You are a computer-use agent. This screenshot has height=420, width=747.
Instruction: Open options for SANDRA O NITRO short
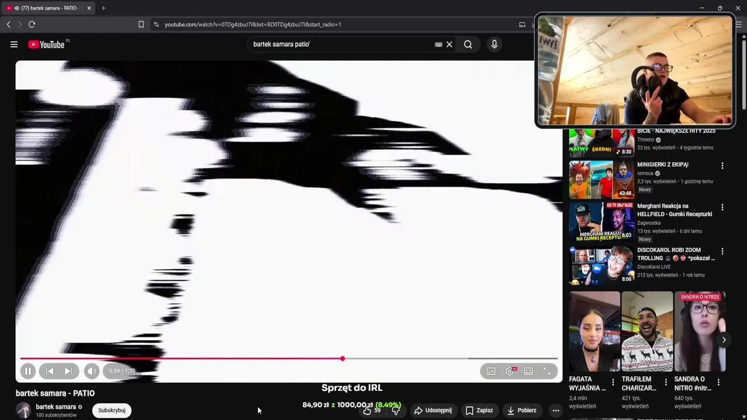click(x=718, y=383)
